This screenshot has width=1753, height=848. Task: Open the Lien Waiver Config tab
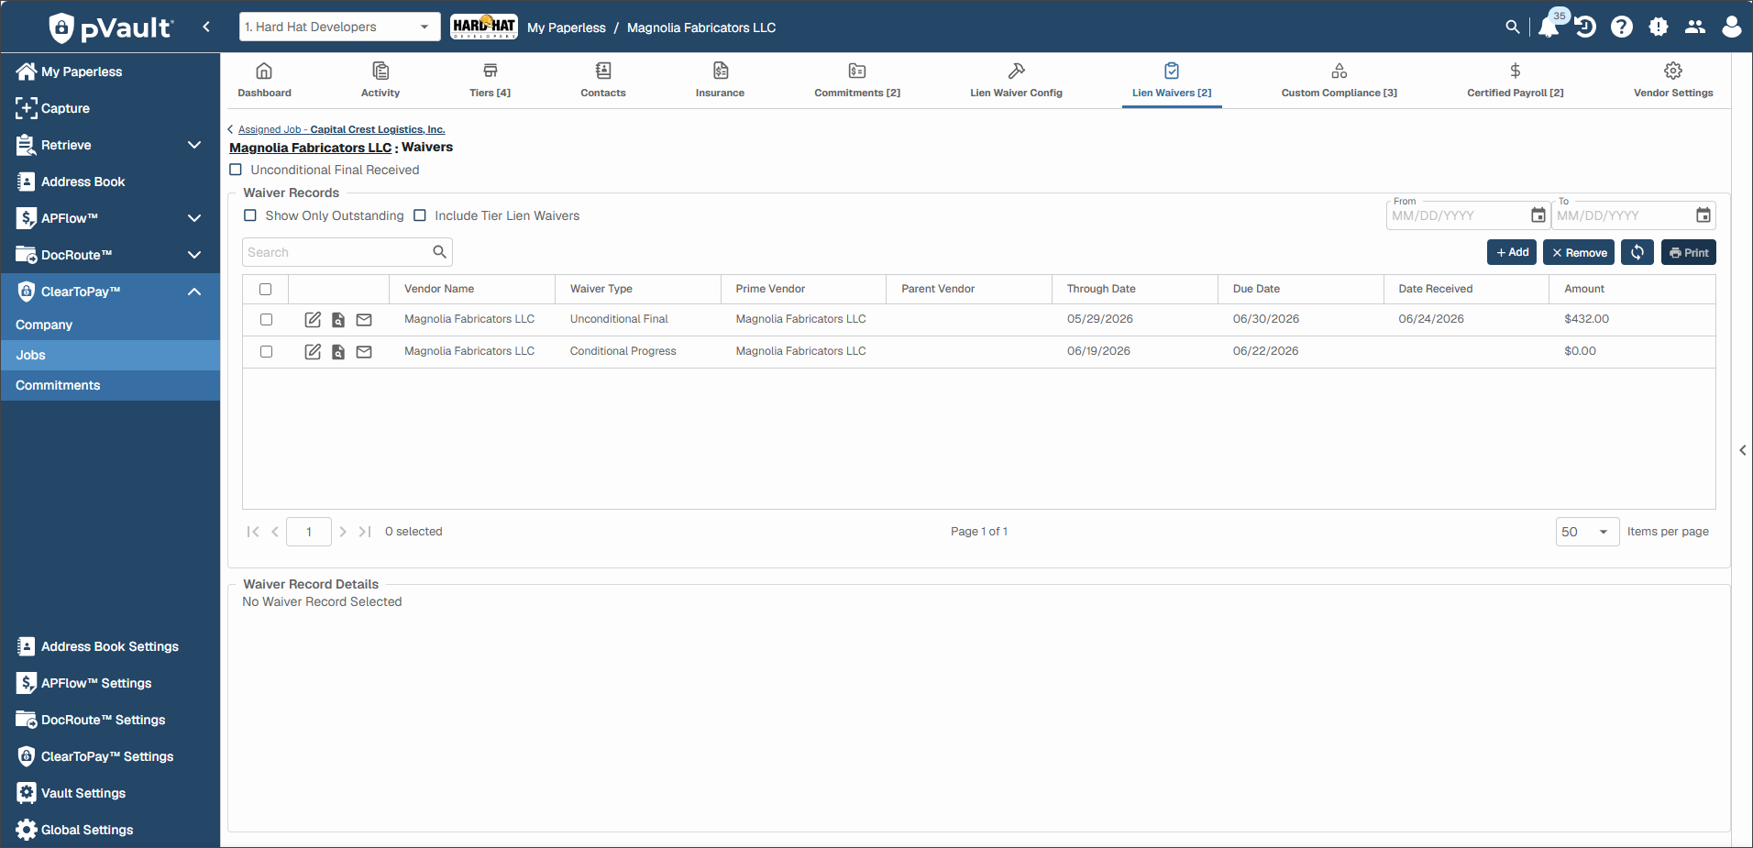pyautogui.click(x=1016, y=80)
